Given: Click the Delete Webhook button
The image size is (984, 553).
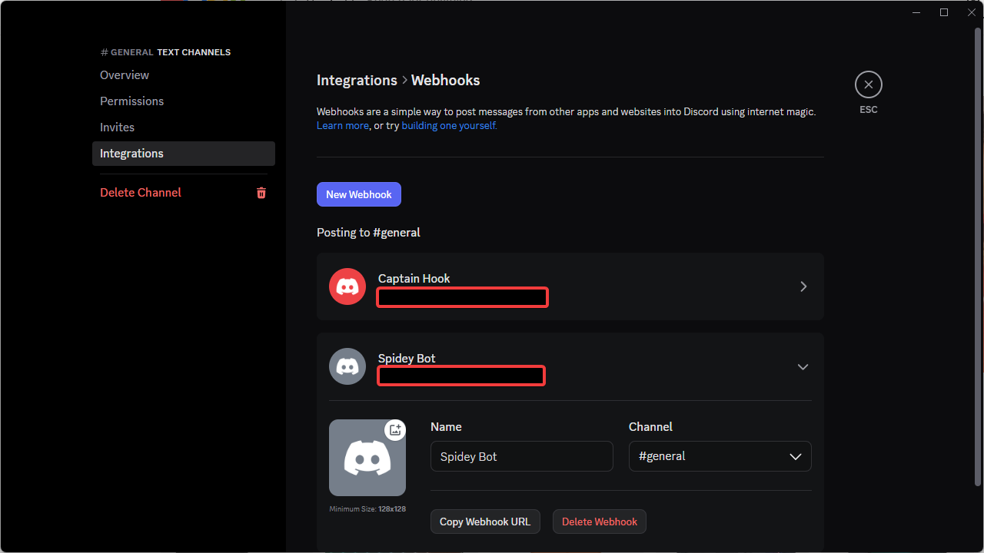Looking at the screenshot, I should tap(600, 522).
